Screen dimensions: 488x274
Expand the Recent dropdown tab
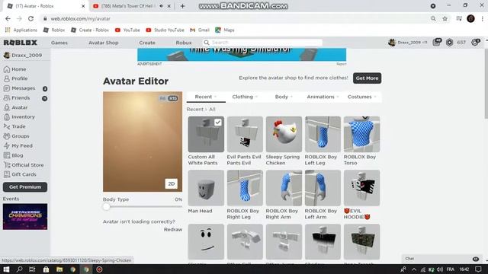click(206, 97)
